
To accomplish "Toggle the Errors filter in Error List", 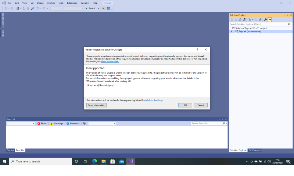I will pos(42,124).
